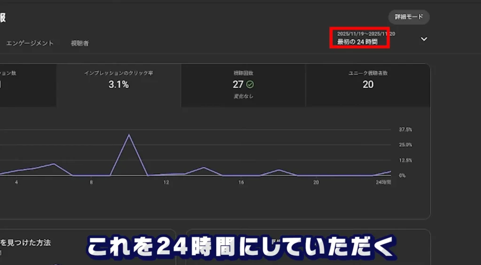
Task: Click the 2025/11/19 date range text
Action: (x=365, y=34)
